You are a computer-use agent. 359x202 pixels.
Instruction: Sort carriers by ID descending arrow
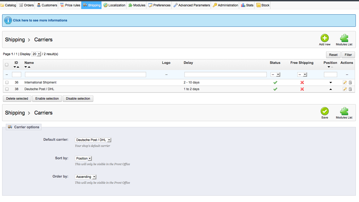15,67
